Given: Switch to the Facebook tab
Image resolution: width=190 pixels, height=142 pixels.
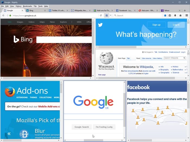Looking at the screenshot, I should click(x=126, y=11).
